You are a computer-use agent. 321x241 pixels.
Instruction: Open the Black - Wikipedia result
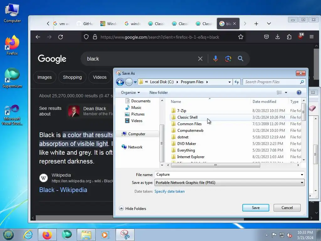[63, 190]
